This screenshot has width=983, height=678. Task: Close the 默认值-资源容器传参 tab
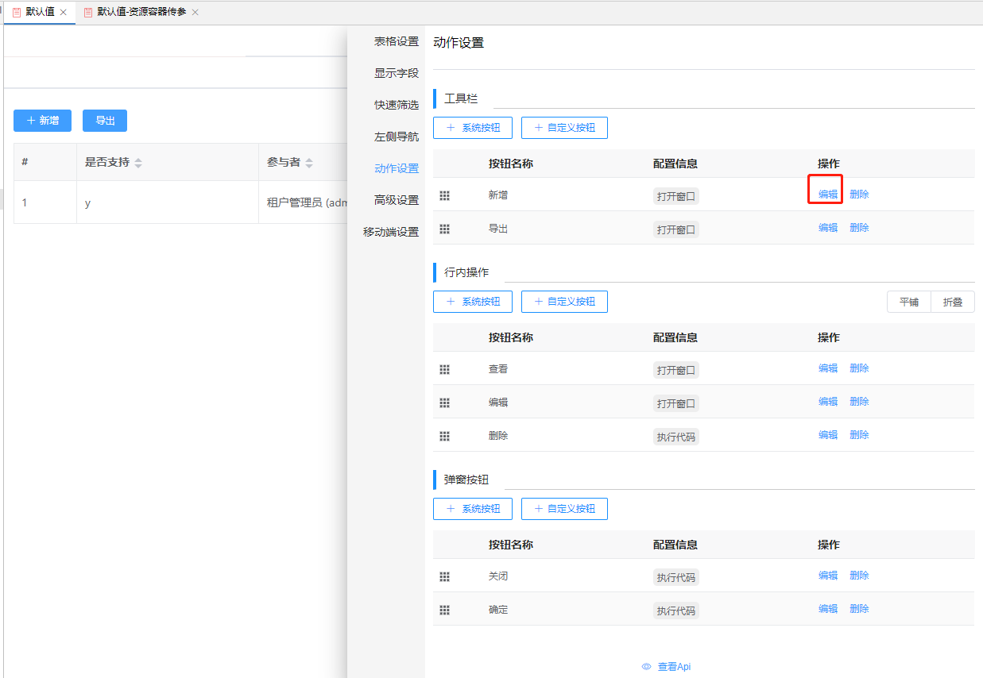pos(195,13)
